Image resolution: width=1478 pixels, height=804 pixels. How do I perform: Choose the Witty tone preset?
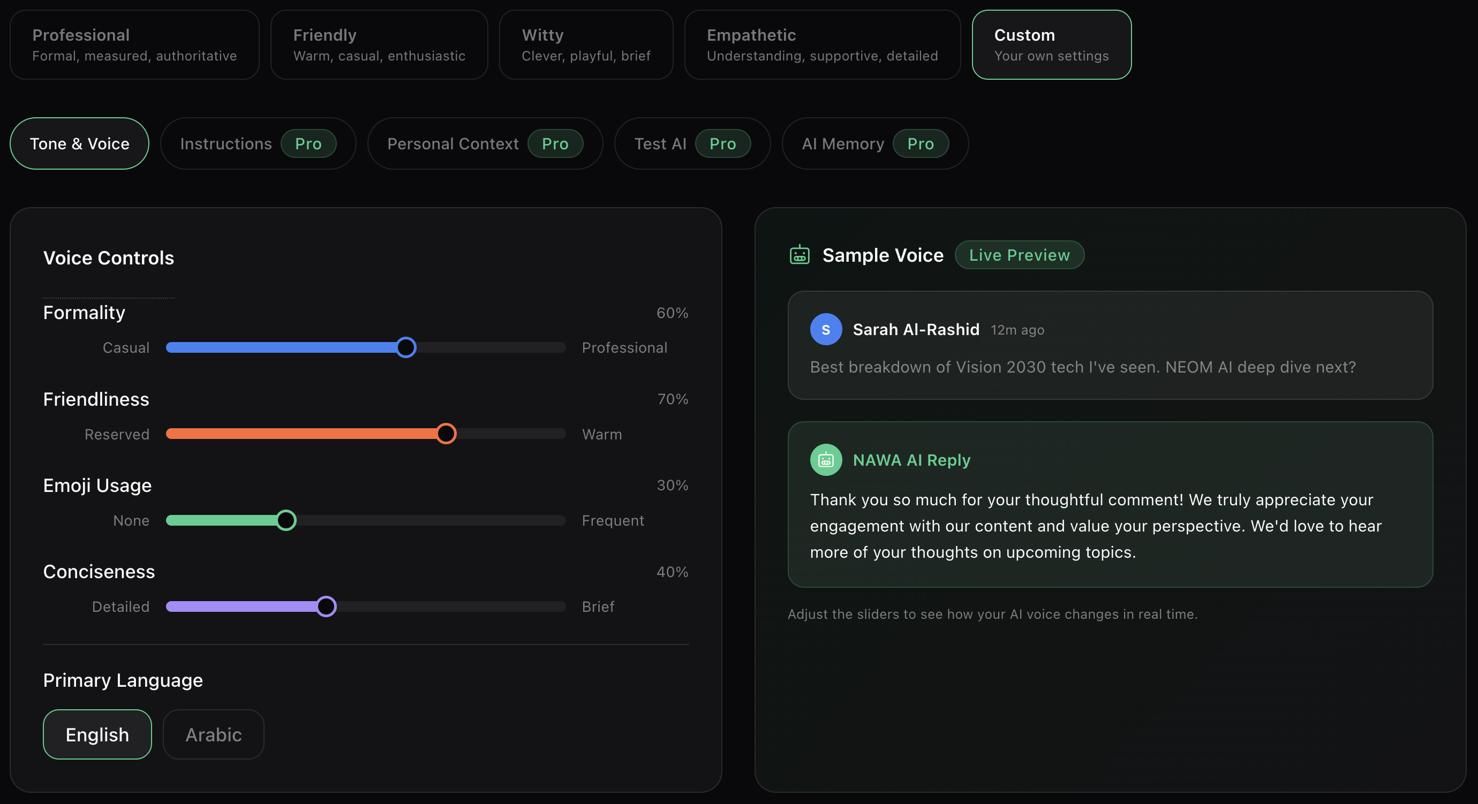click(586, 45)
